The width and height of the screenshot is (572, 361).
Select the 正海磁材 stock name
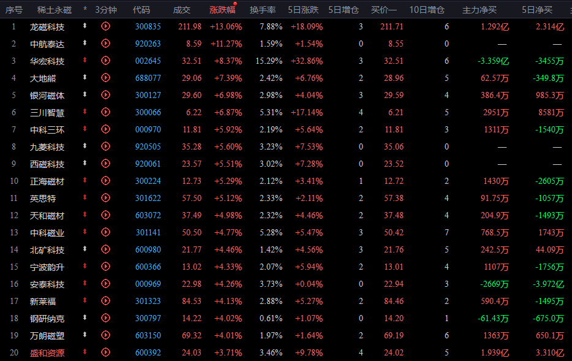(x=47, y=181)
